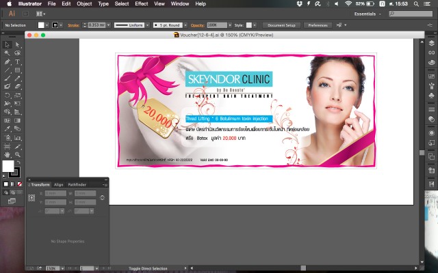Image resolution: width=438 pixels, height=273 pixels.
Task: Open the Stroke panel lines icon
Action: (432, 109)
